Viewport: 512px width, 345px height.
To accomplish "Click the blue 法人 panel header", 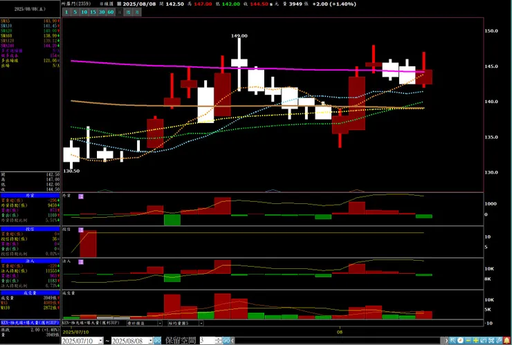I will click(x=30, y=261).
